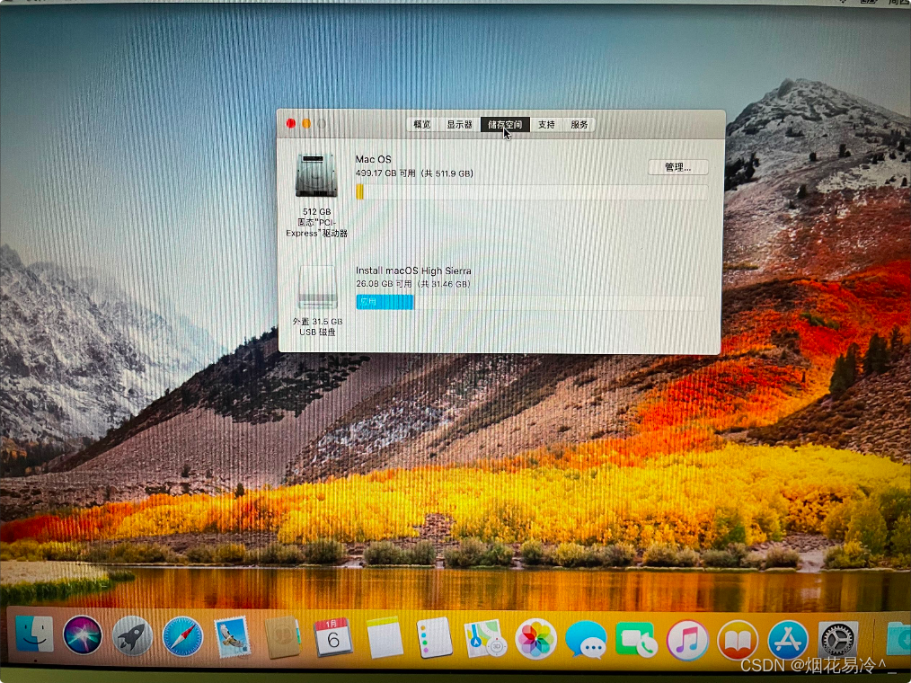911x683 pixels.
Task: Switch to the 显示器 tab
Action: (459, 124)
